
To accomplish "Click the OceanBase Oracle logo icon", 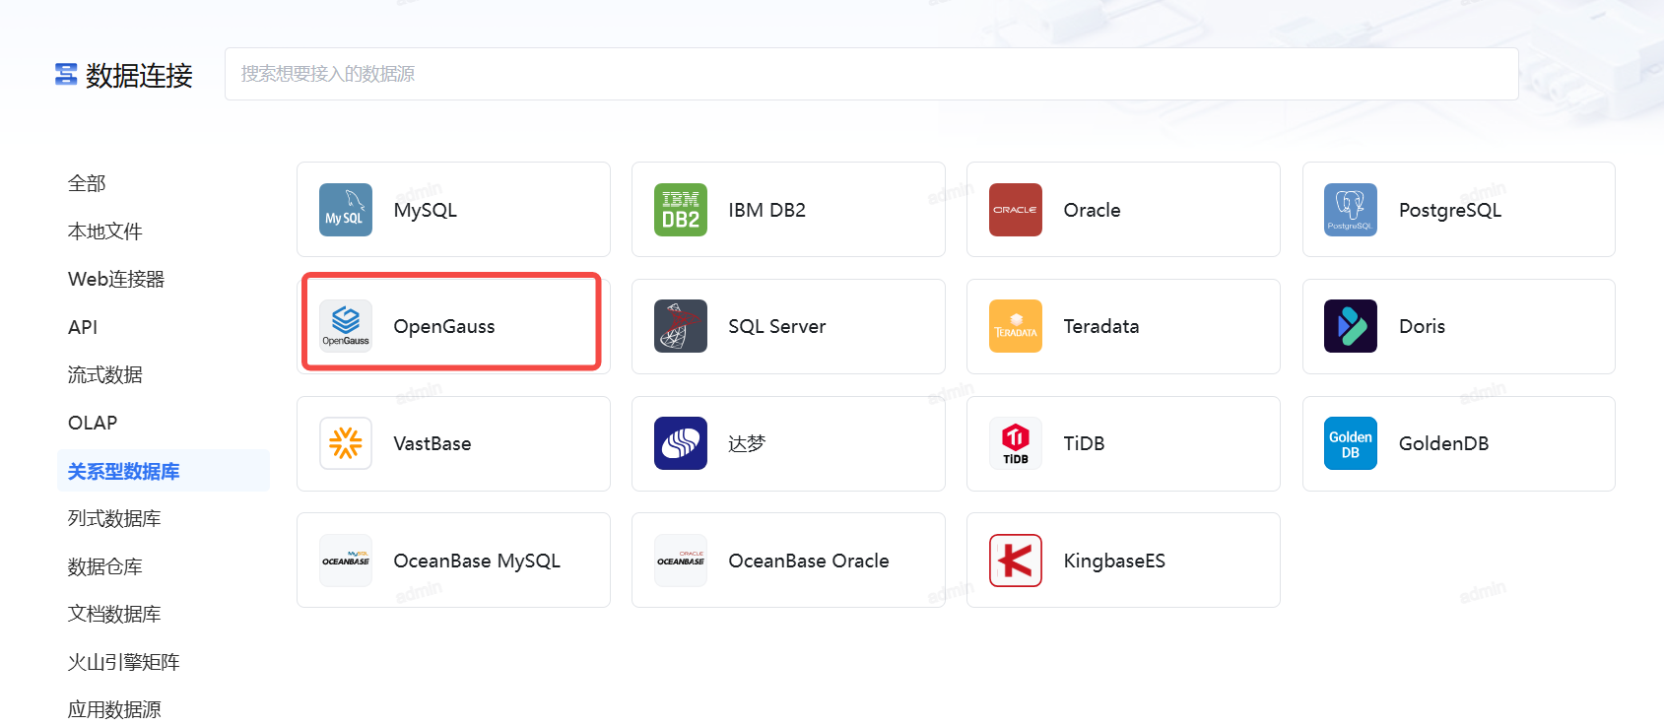I will [x=681, y=561].
